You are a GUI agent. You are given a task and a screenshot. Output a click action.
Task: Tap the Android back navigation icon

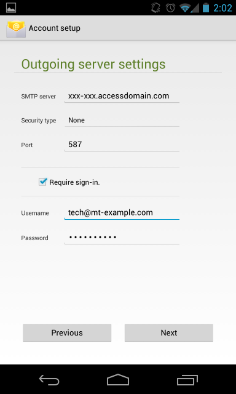(x=49, y=380)
